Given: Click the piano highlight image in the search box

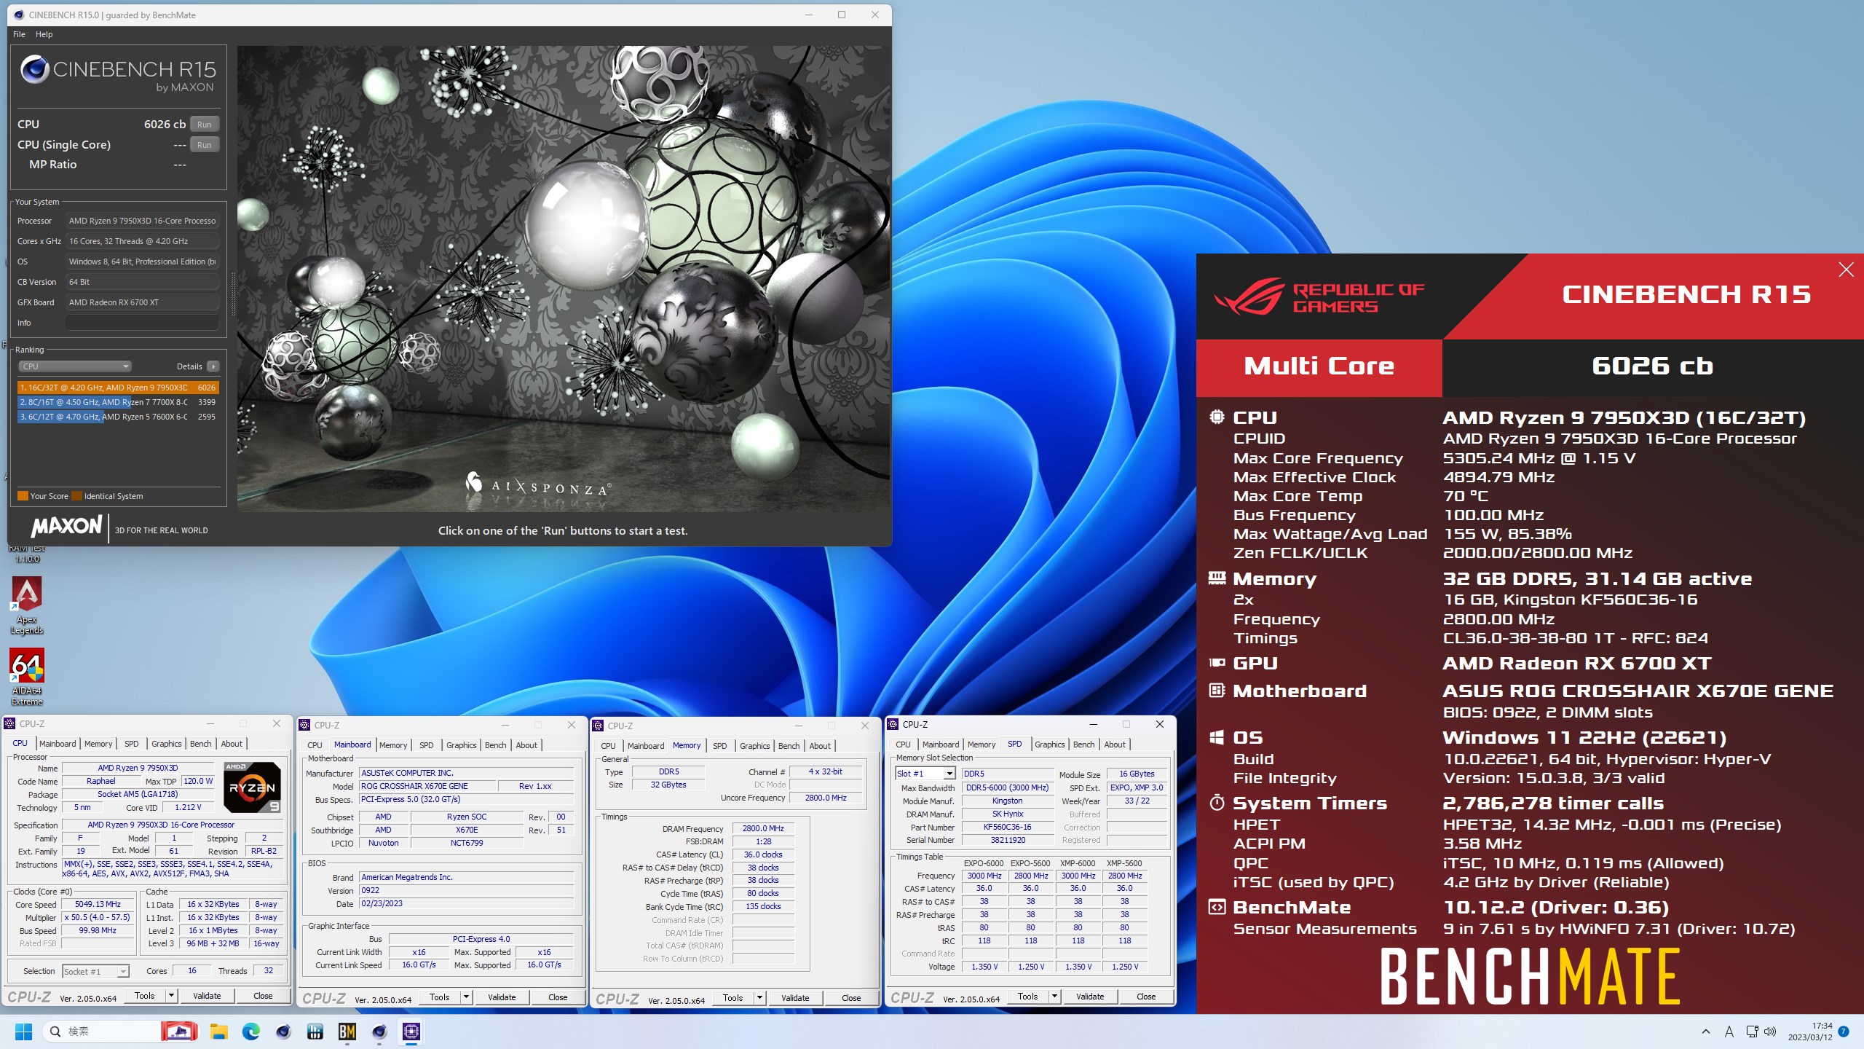Looking at the screenshot, I should (x=179, y=1032).
